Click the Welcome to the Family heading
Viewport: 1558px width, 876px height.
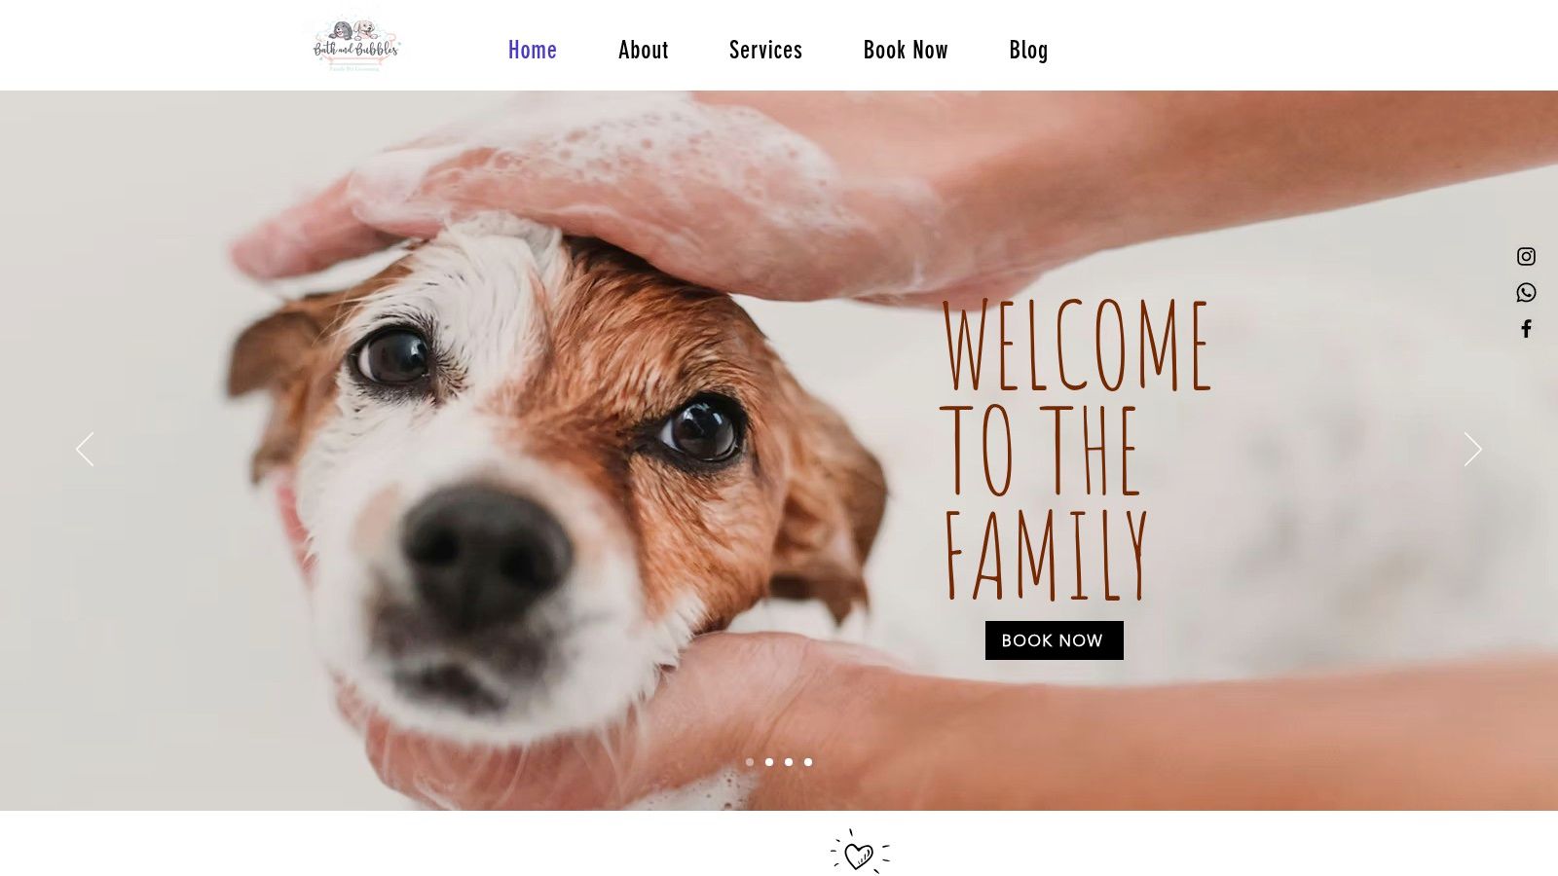pos(1076,450)
